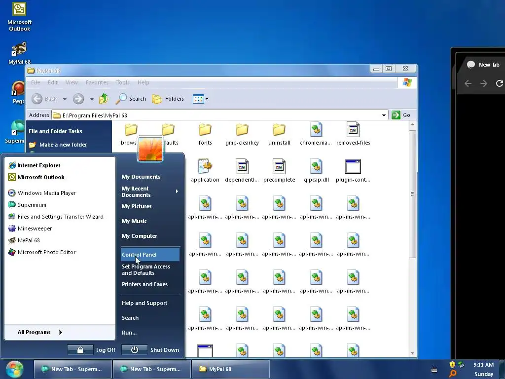
Task: Select the application file icon
Action: coord(205,171)
